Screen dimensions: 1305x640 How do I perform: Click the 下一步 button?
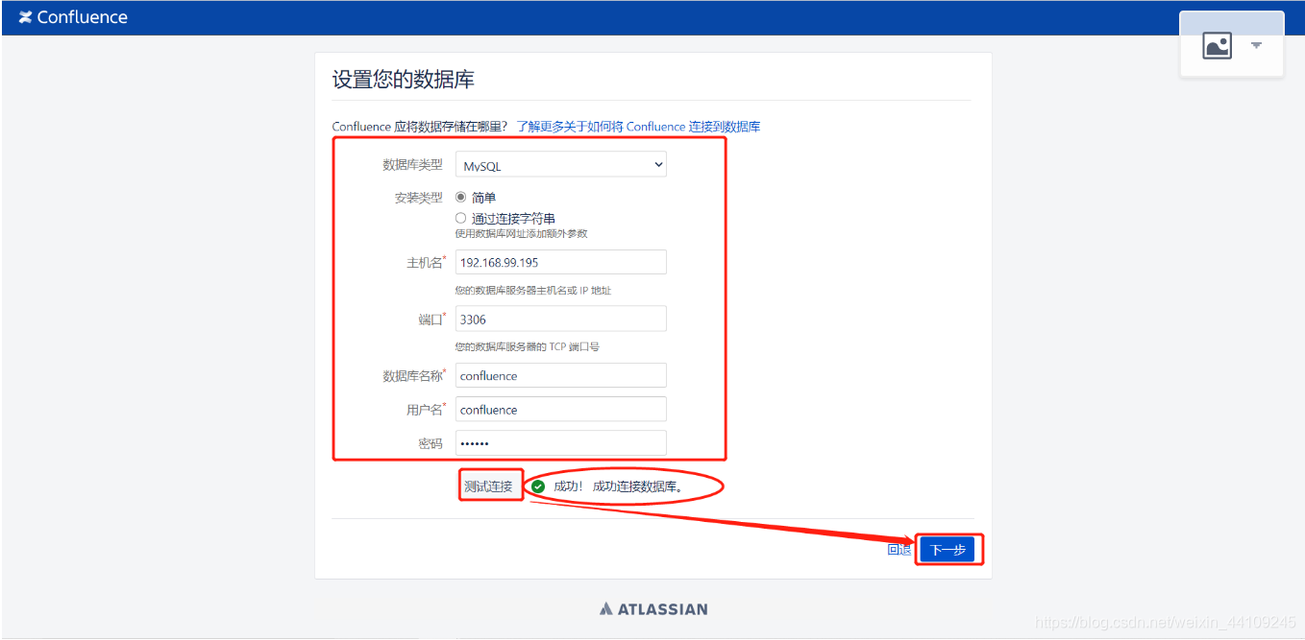pyautogui.click(x=948, y=550)
